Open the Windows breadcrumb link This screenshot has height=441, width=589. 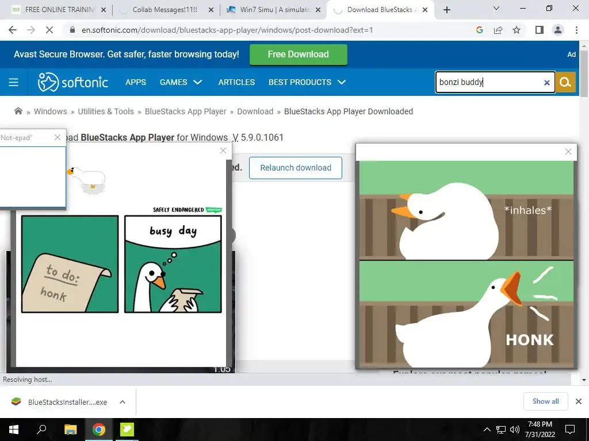click(x=51, y=111)
